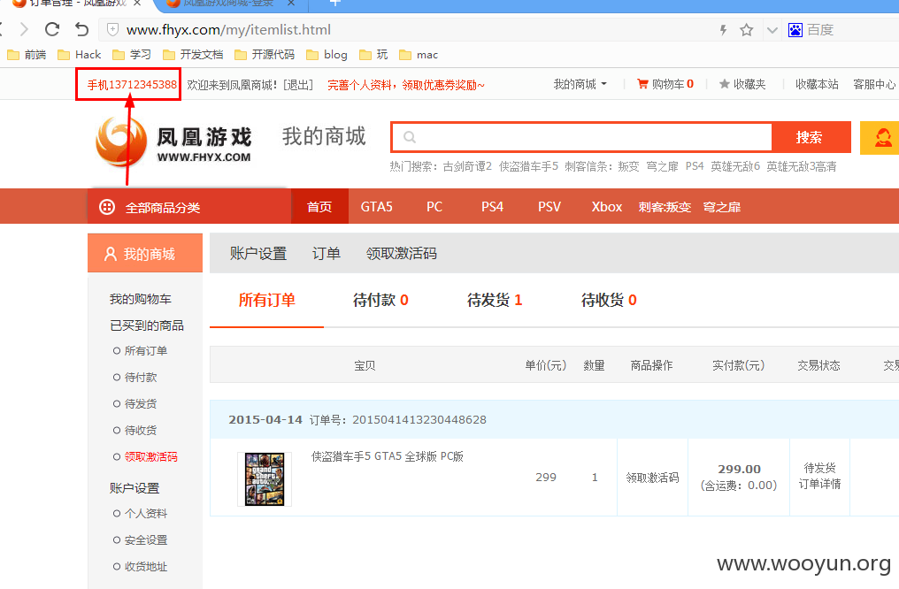Image resolution: width=899 pixels, height=589 pixels.
Task: Click the orange customer service avatar icon
Action: 880,137
